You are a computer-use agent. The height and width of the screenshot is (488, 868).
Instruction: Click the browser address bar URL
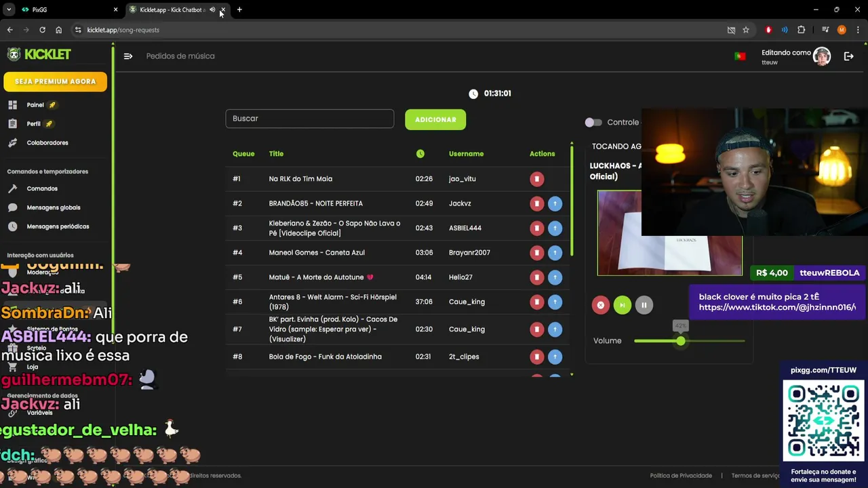point(123,30)
